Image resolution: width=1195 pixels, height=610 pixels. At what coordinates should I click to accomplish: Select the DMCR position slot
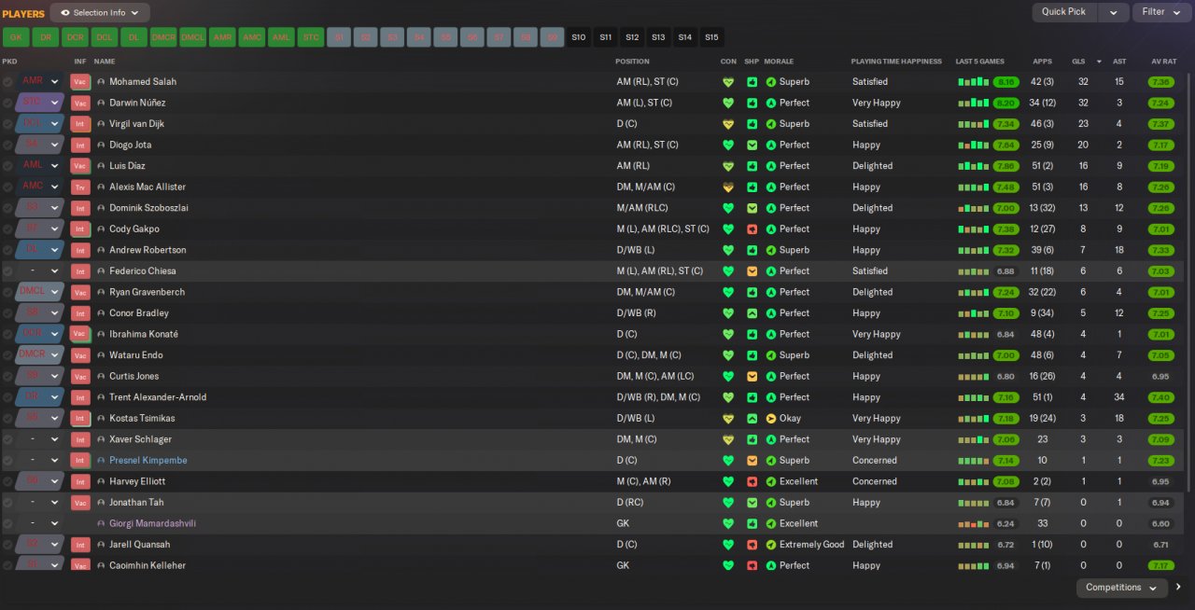pos(163,37)
